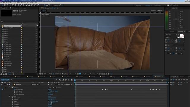
Task: Toggle the Position stopwatch
Action: 13,100
